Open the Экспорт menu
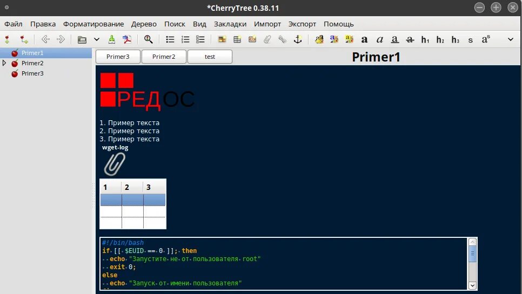Screen dimensions: 522x294 302,24
